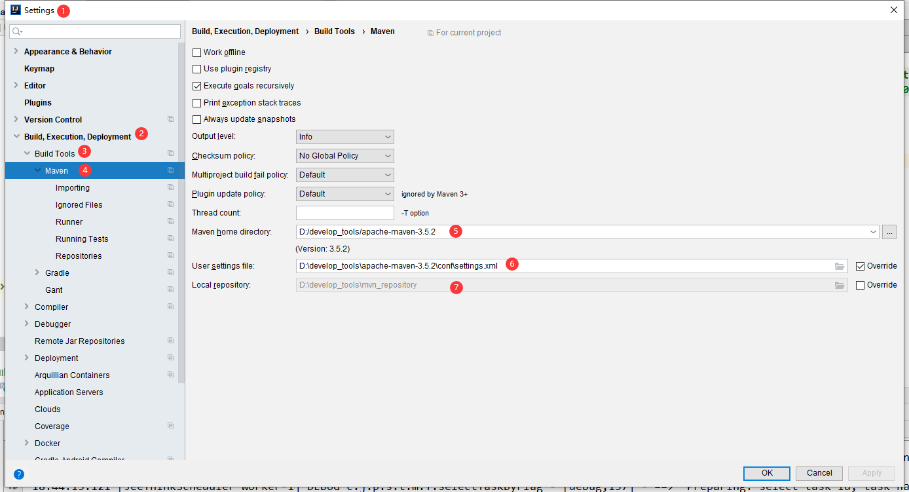Select Keymap in settings tree

click(39, 69)
